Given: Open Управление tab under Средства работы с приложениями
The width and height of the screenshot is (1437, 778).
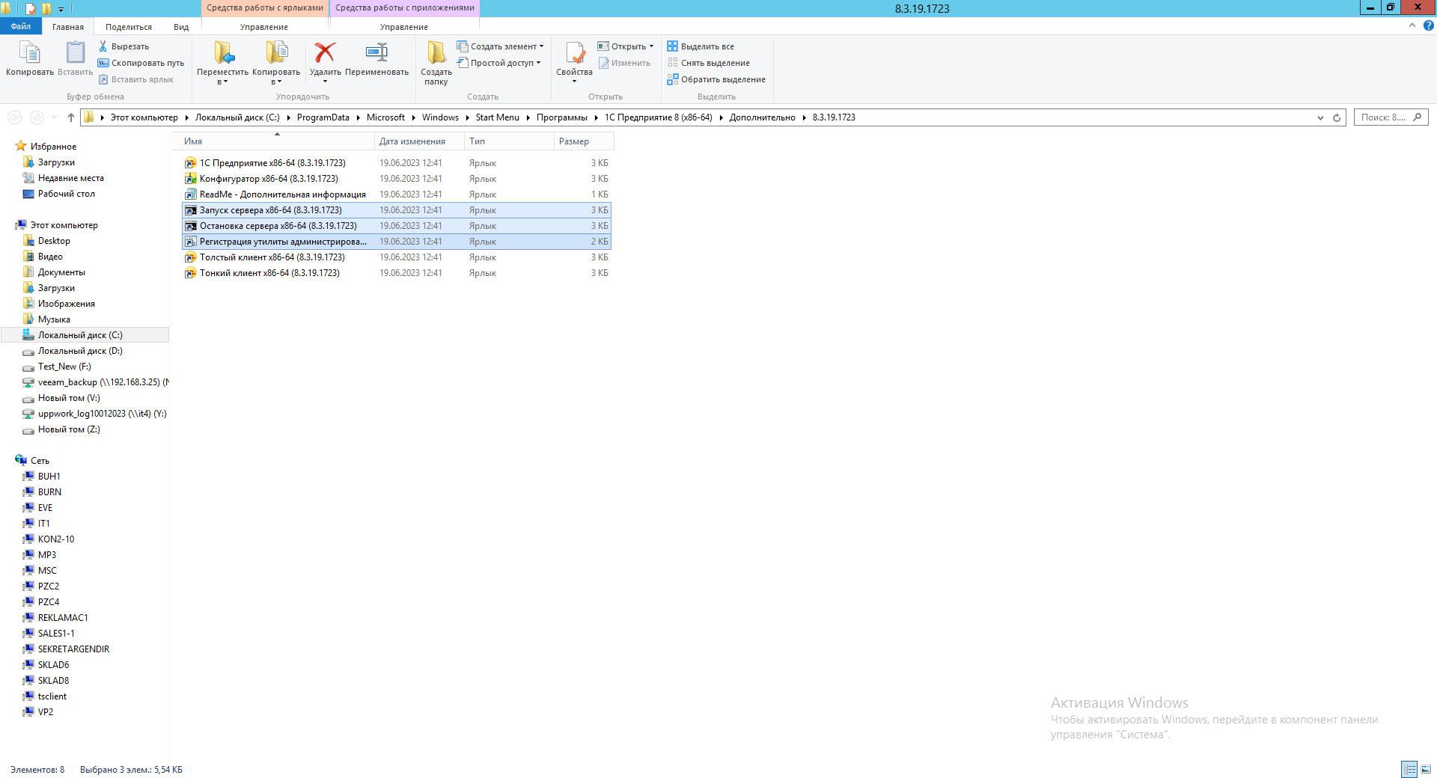Looking at the screenshot, I should point(404,27).
